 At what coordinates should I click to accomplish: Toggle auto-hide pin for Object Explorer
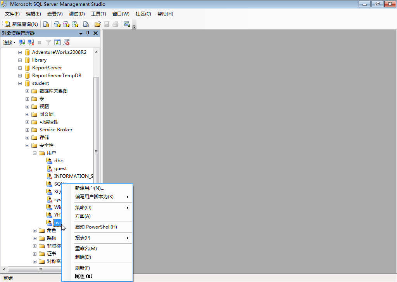click(88, 33)
